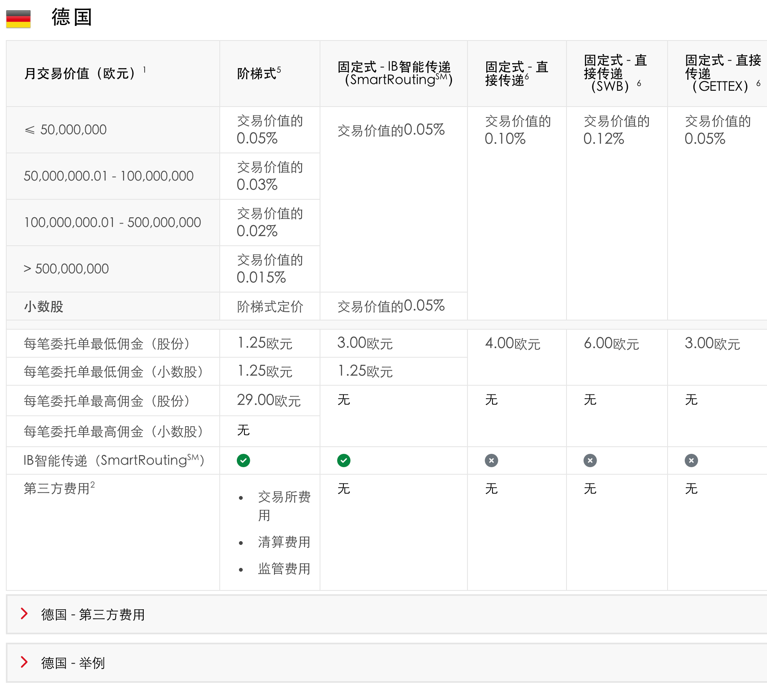Image resolution: width=767 pixels, height=692 pixels.
Task: Click the 清算费用 bullet item
Action: click(284, 542)
